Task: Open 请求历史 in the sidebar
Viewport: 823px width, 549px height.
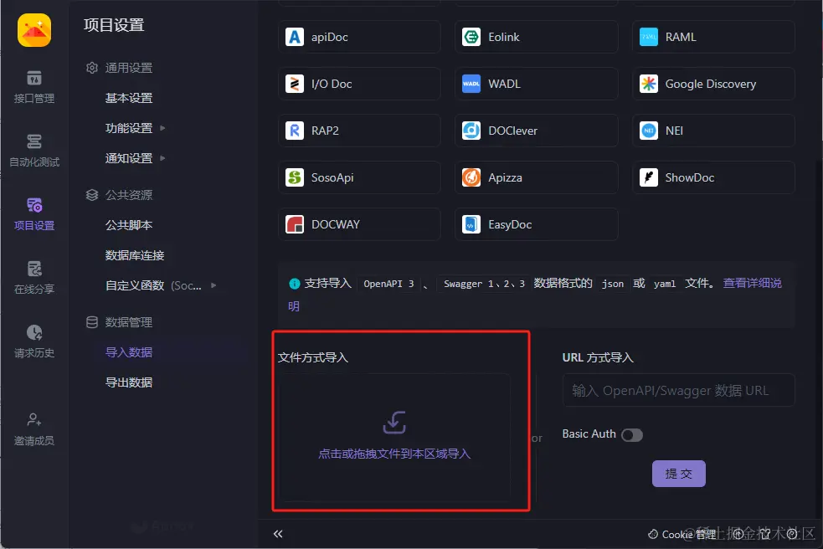Action: [34, 341]
